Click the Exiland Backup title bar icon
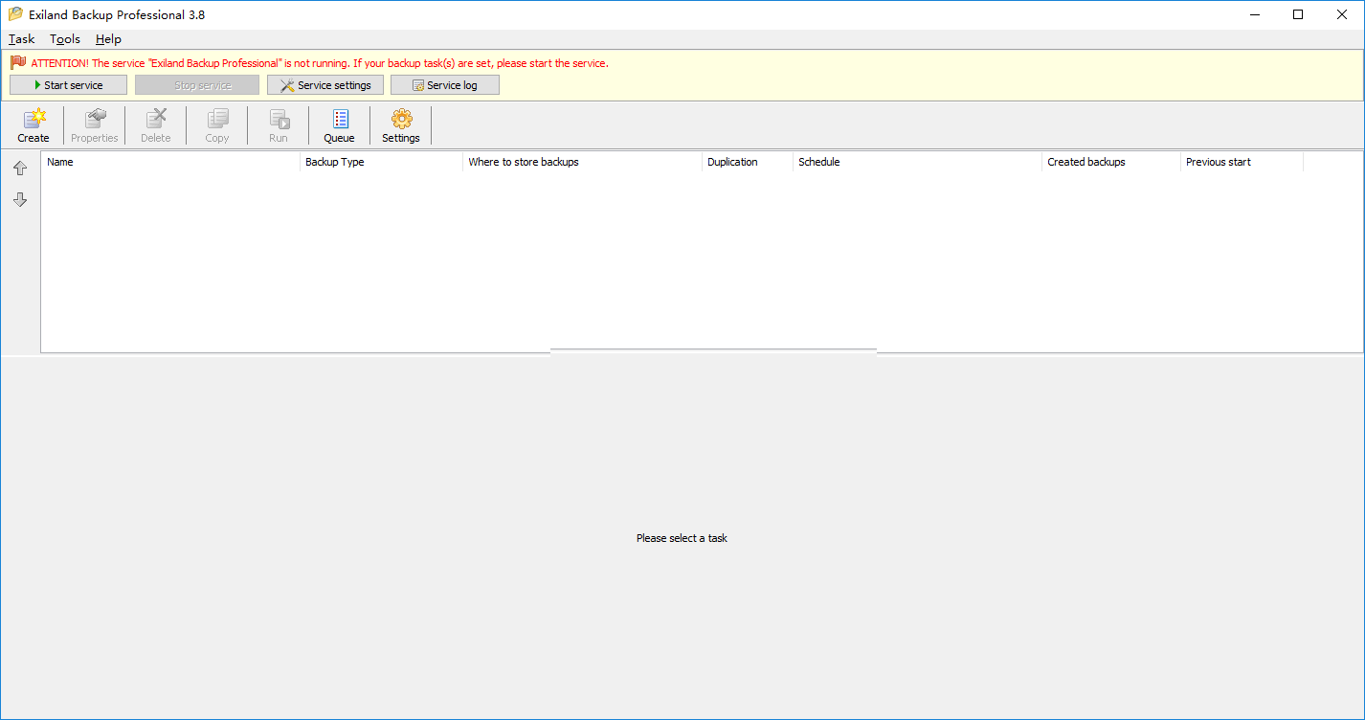This screenshot has width=1365, height=720. (x=15, y=14)
